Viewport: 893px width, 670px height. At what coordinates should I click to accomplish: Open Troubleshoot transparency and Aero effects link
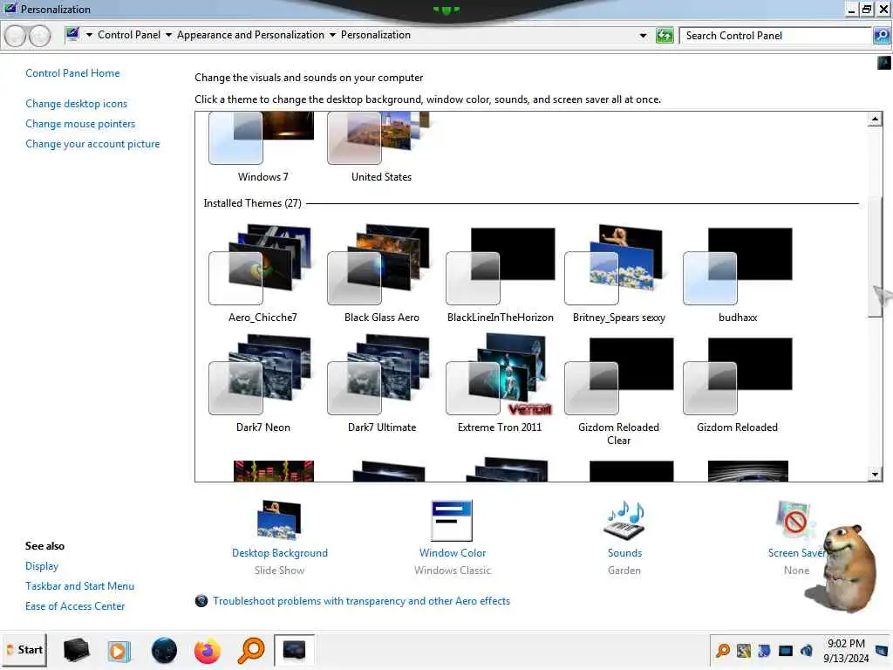(x=361, y=600)
